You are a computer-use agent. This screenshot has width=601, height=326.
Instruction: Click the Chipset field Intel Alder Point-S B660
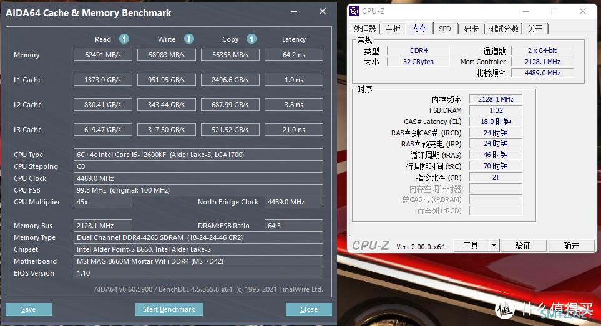click(198, 249)
